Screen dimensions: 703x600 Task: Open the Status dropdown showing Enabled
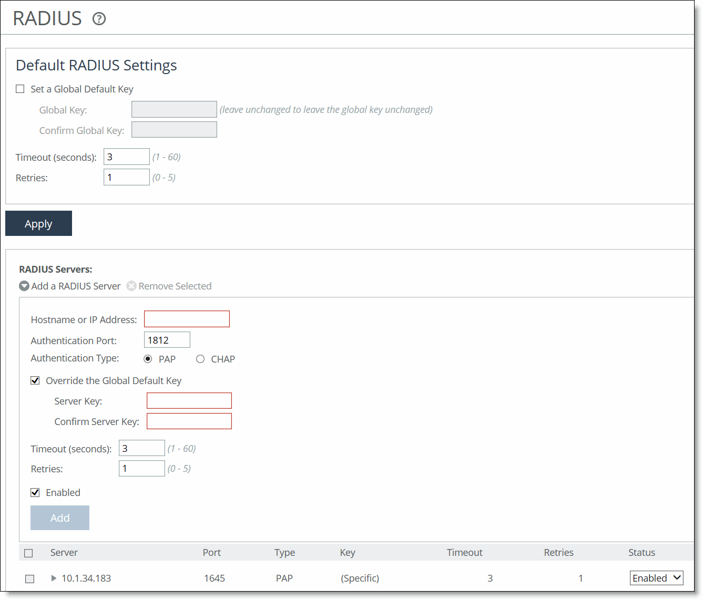pos(656,578)
